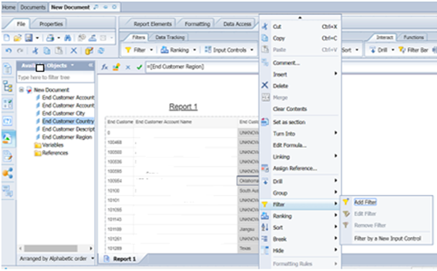The image size is (437, 271).
Task: Select Add Filter from the submenu
Action: click(x=365, y=202)
